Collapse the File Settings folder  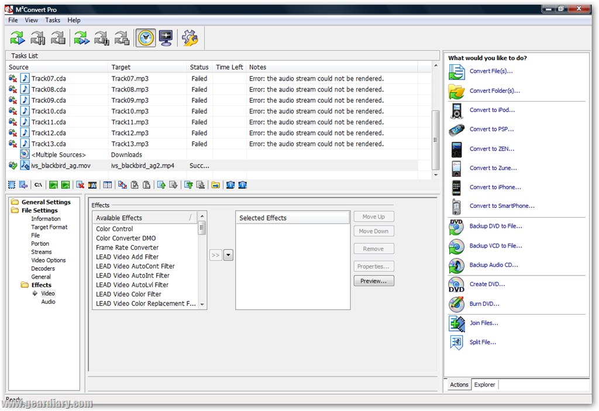point(15,210)
